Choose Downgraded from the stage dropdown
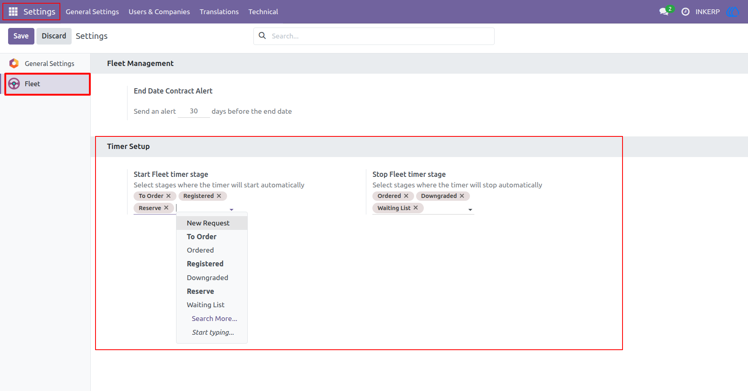The height and width of the screenshot is (391, 748). 212,278
